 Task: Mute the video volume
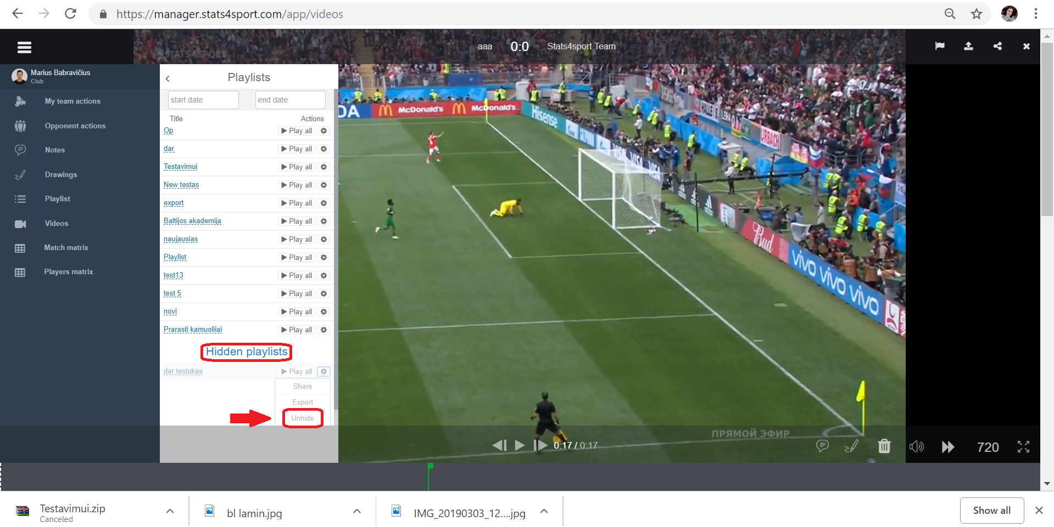(917, 447)
